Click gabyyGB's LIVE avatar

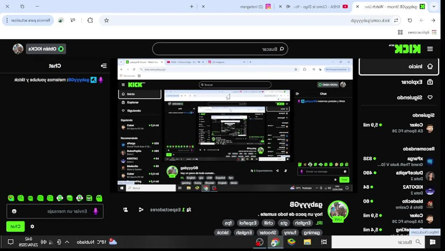click(x=338, y=211)
